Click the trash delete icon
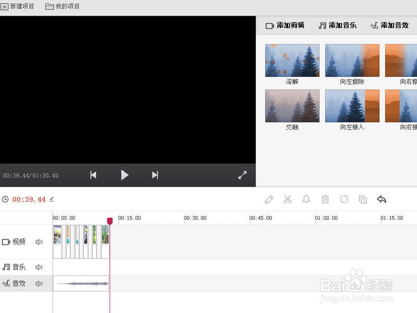The image size is (417, 313). click(325, 199)
